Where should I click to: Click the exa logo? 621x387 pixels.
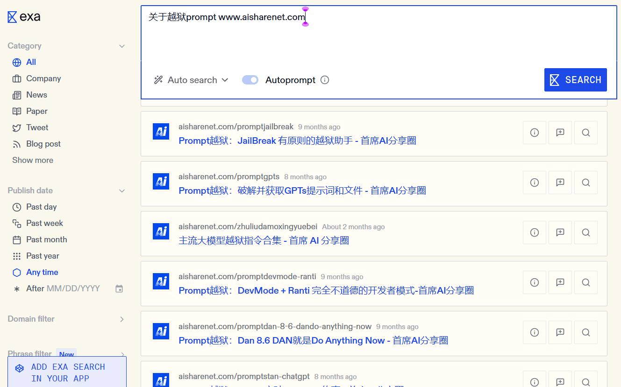(24, 17)
